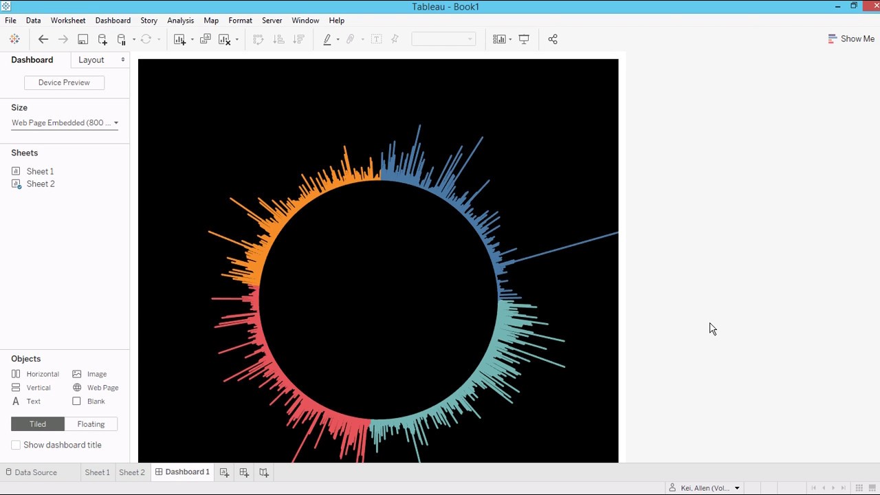Select the Tiled layout toggle
880x495 pixels.
click(x=38, y=424)
